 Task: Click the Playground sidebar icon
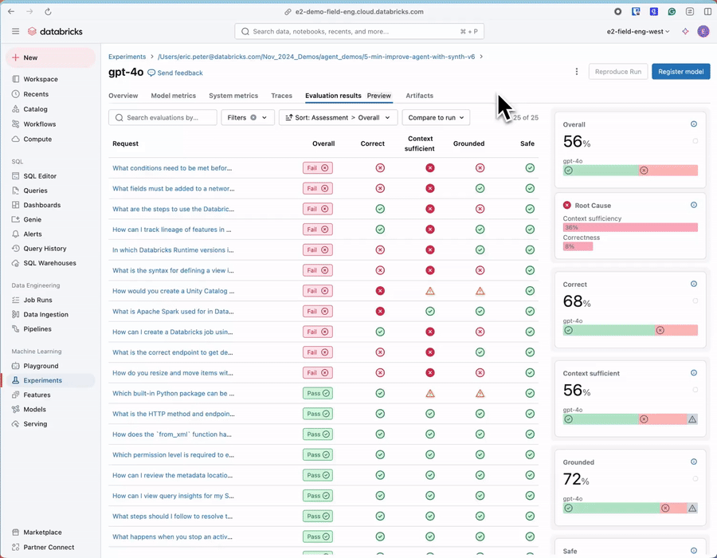tap(17, 366)
